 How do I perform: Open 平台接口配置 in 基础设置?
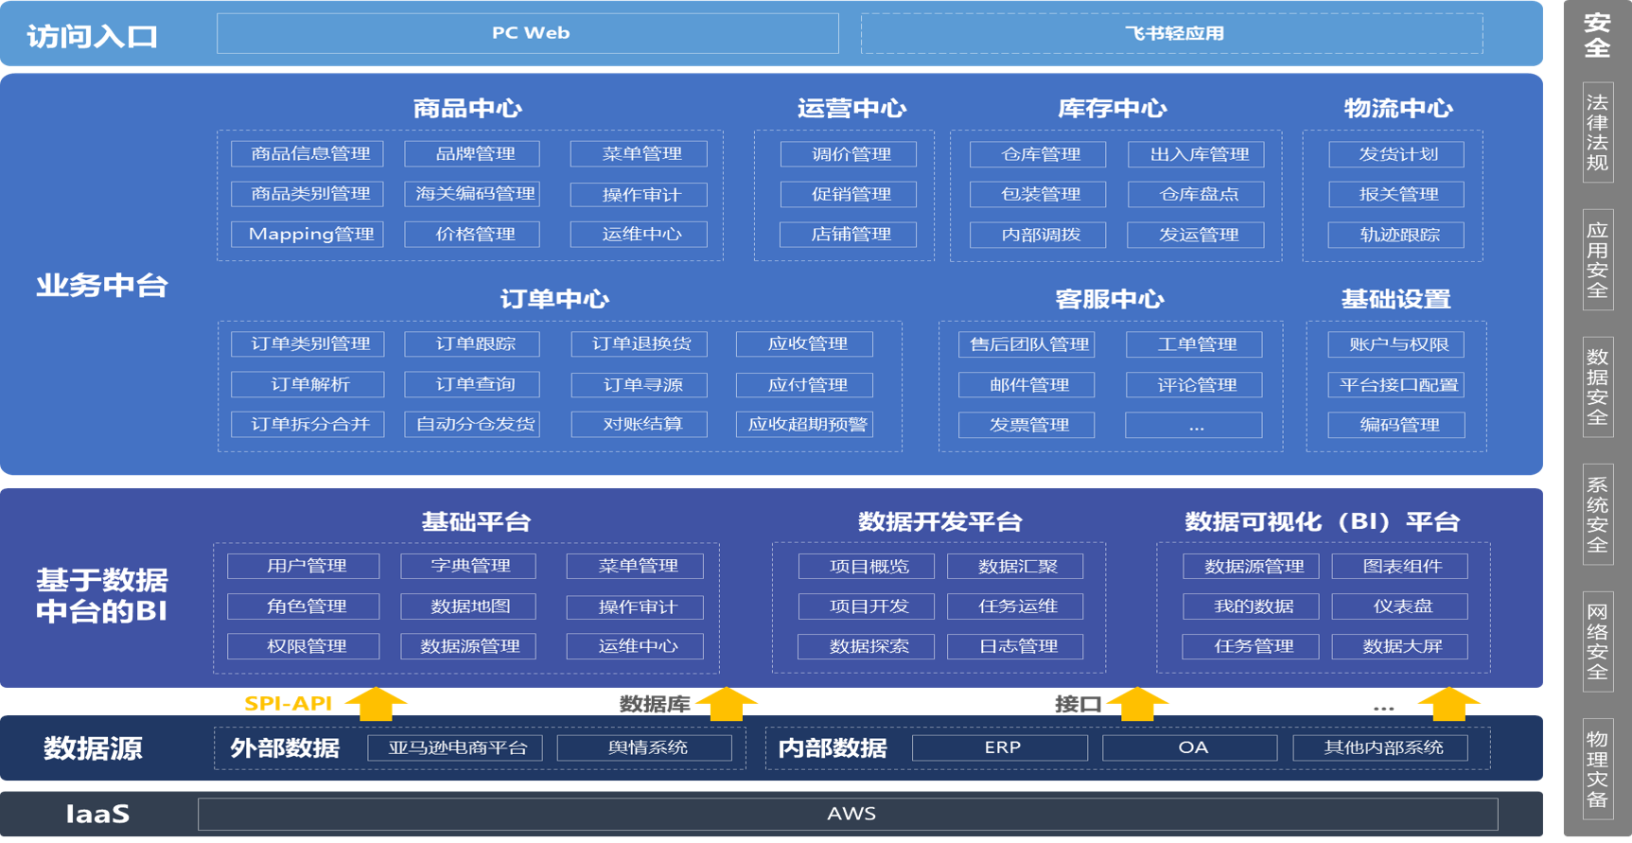(1396, 385)
